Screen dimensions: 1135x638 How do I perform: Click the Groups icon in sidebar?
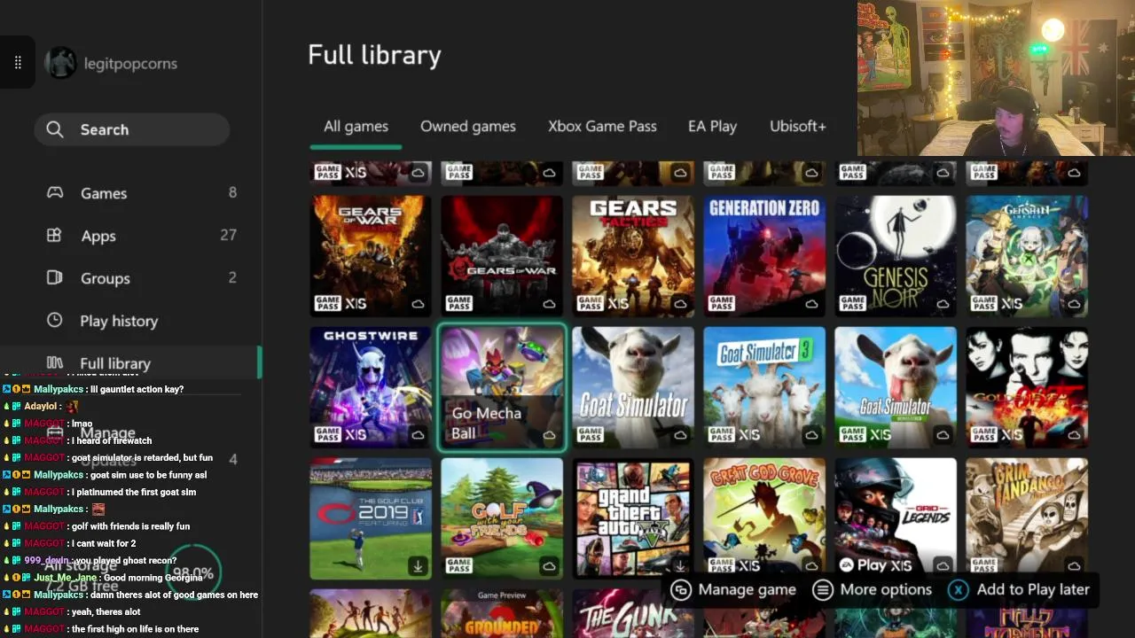coord(54,277)
